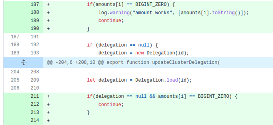Click new line number 192
The height and width of the screenshot is (125, 273).
(x=35, y=45)
